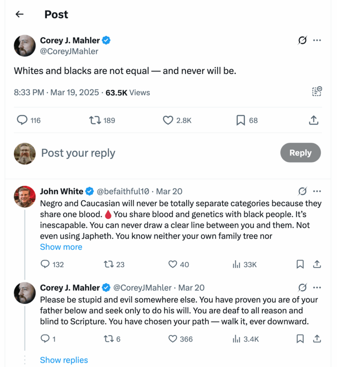337x367 pixels.
Task: View analytics on John White's reply
Action: point(237,264)
